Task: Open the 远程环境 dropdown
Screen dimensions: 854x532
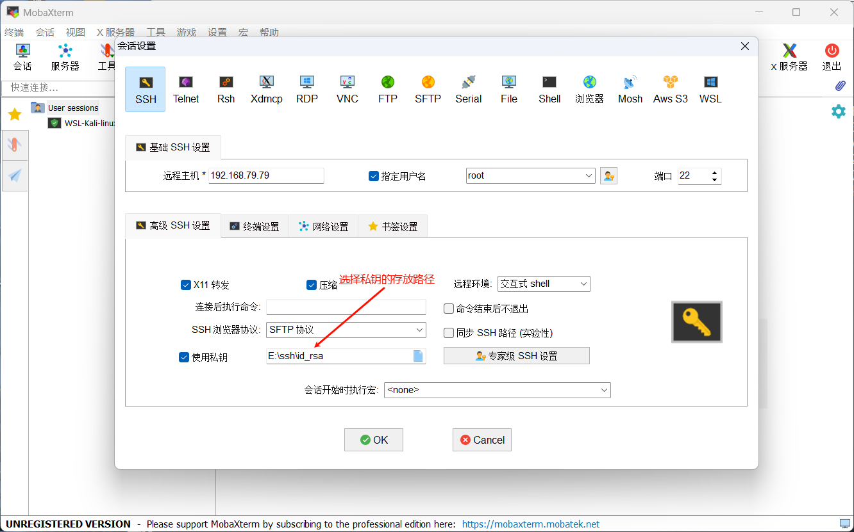Action: [x=544, y=284]
